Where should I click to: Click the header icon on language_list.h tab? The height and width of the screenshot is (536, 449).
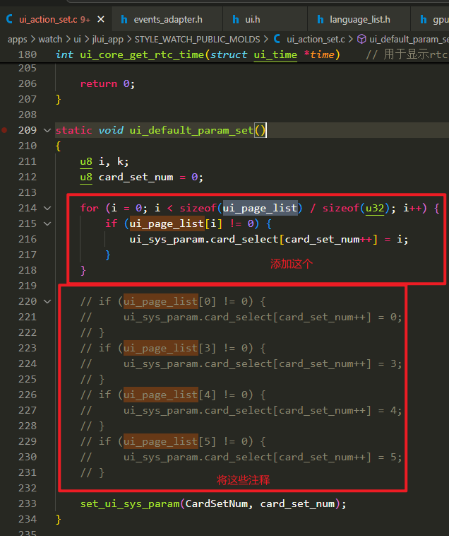tap(320, 20)
